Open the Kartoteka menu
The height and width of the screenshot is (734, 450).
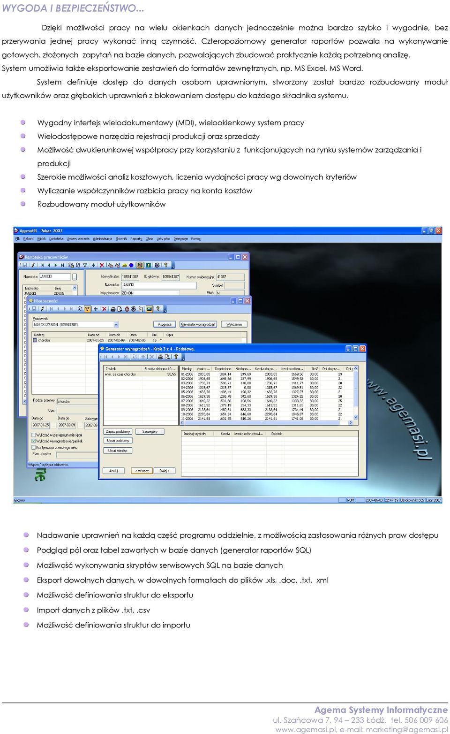coord(56,238)
